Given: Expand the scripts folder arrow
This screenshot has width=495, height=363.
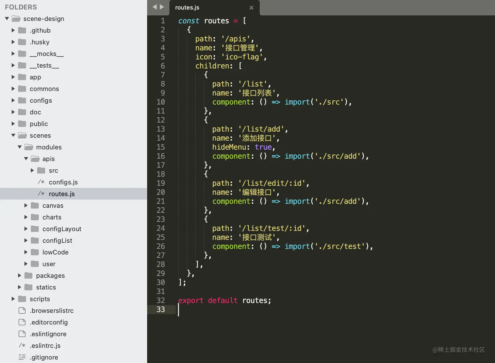Looking at the screenshot, I should click(x=13, y=299).
